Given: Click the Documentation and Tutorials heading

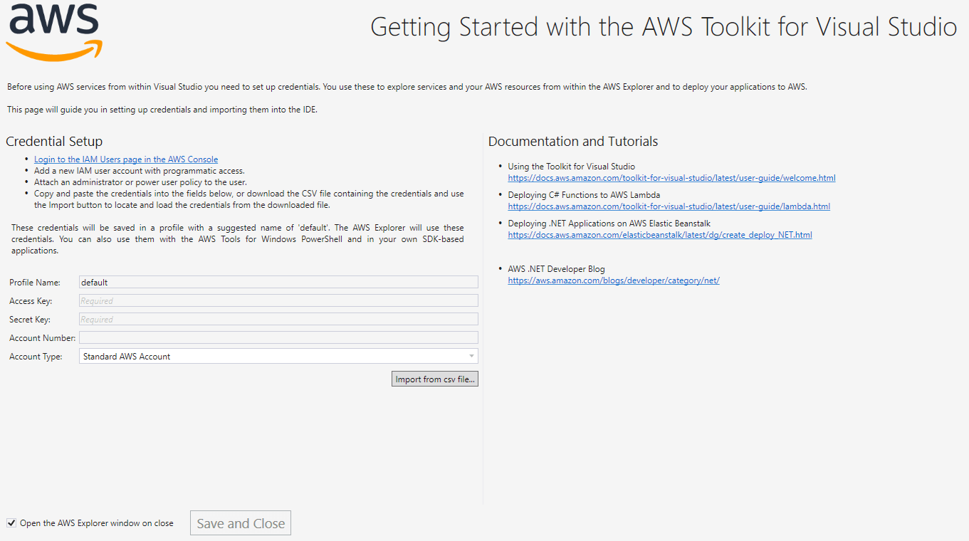Looking at the screenshot, I should click(x=573, y=142).
